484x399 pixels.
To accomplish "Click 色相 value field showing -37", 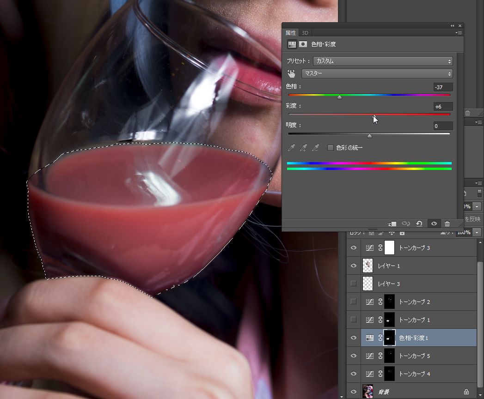I will tap(443, 87).
